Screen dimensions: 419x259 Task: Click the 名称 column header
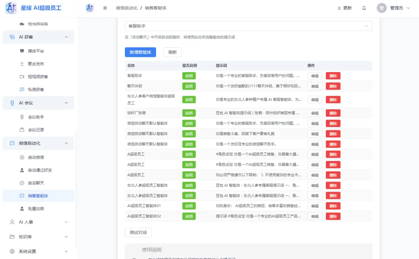pos(131,66)
